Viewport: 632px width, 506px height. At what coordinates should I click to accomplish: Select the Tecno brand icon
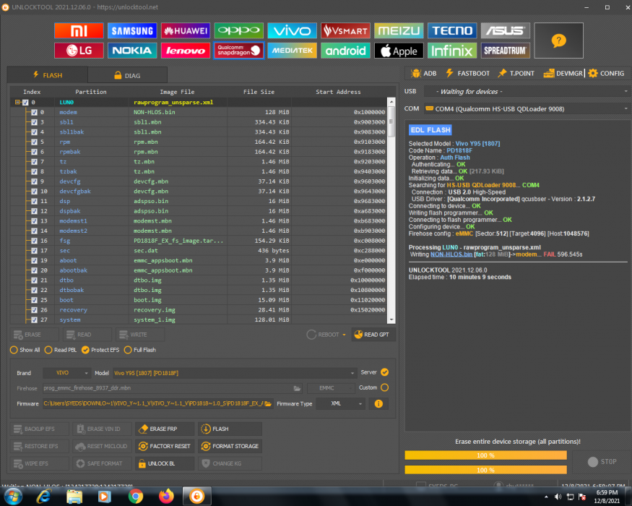(x=452, y=30)
